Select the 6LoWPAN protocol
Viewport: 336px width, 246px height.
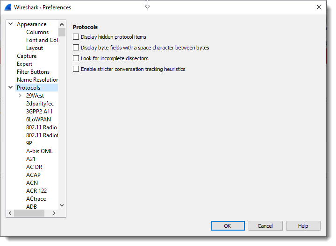click(x=38, y=119)
